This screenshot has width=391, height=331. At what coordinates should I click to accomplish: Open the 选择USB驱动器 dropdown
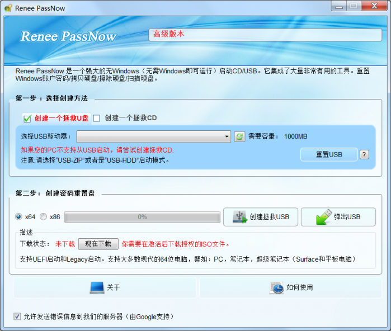pos(153,136)
